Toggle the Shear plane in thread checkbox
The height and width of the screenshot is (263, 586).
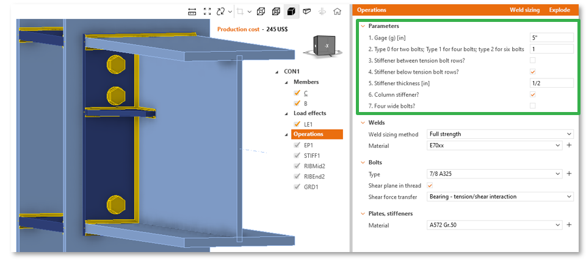point(430,185)
